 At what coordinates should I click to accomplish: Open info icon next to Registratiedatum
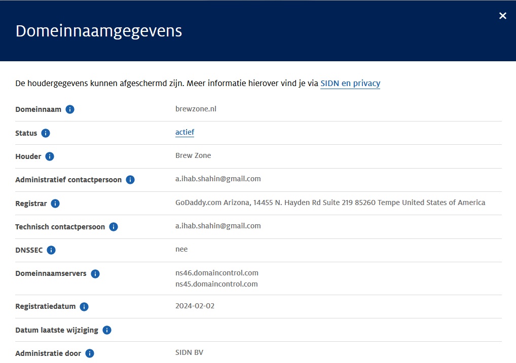(x=84, y=307)
